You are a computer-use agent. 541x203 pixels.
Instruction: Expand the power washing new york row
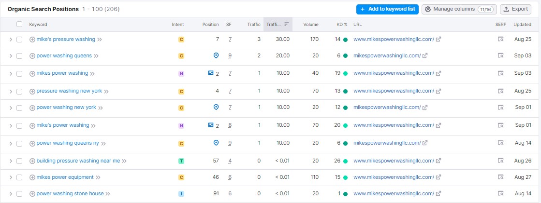click(11, 108)
